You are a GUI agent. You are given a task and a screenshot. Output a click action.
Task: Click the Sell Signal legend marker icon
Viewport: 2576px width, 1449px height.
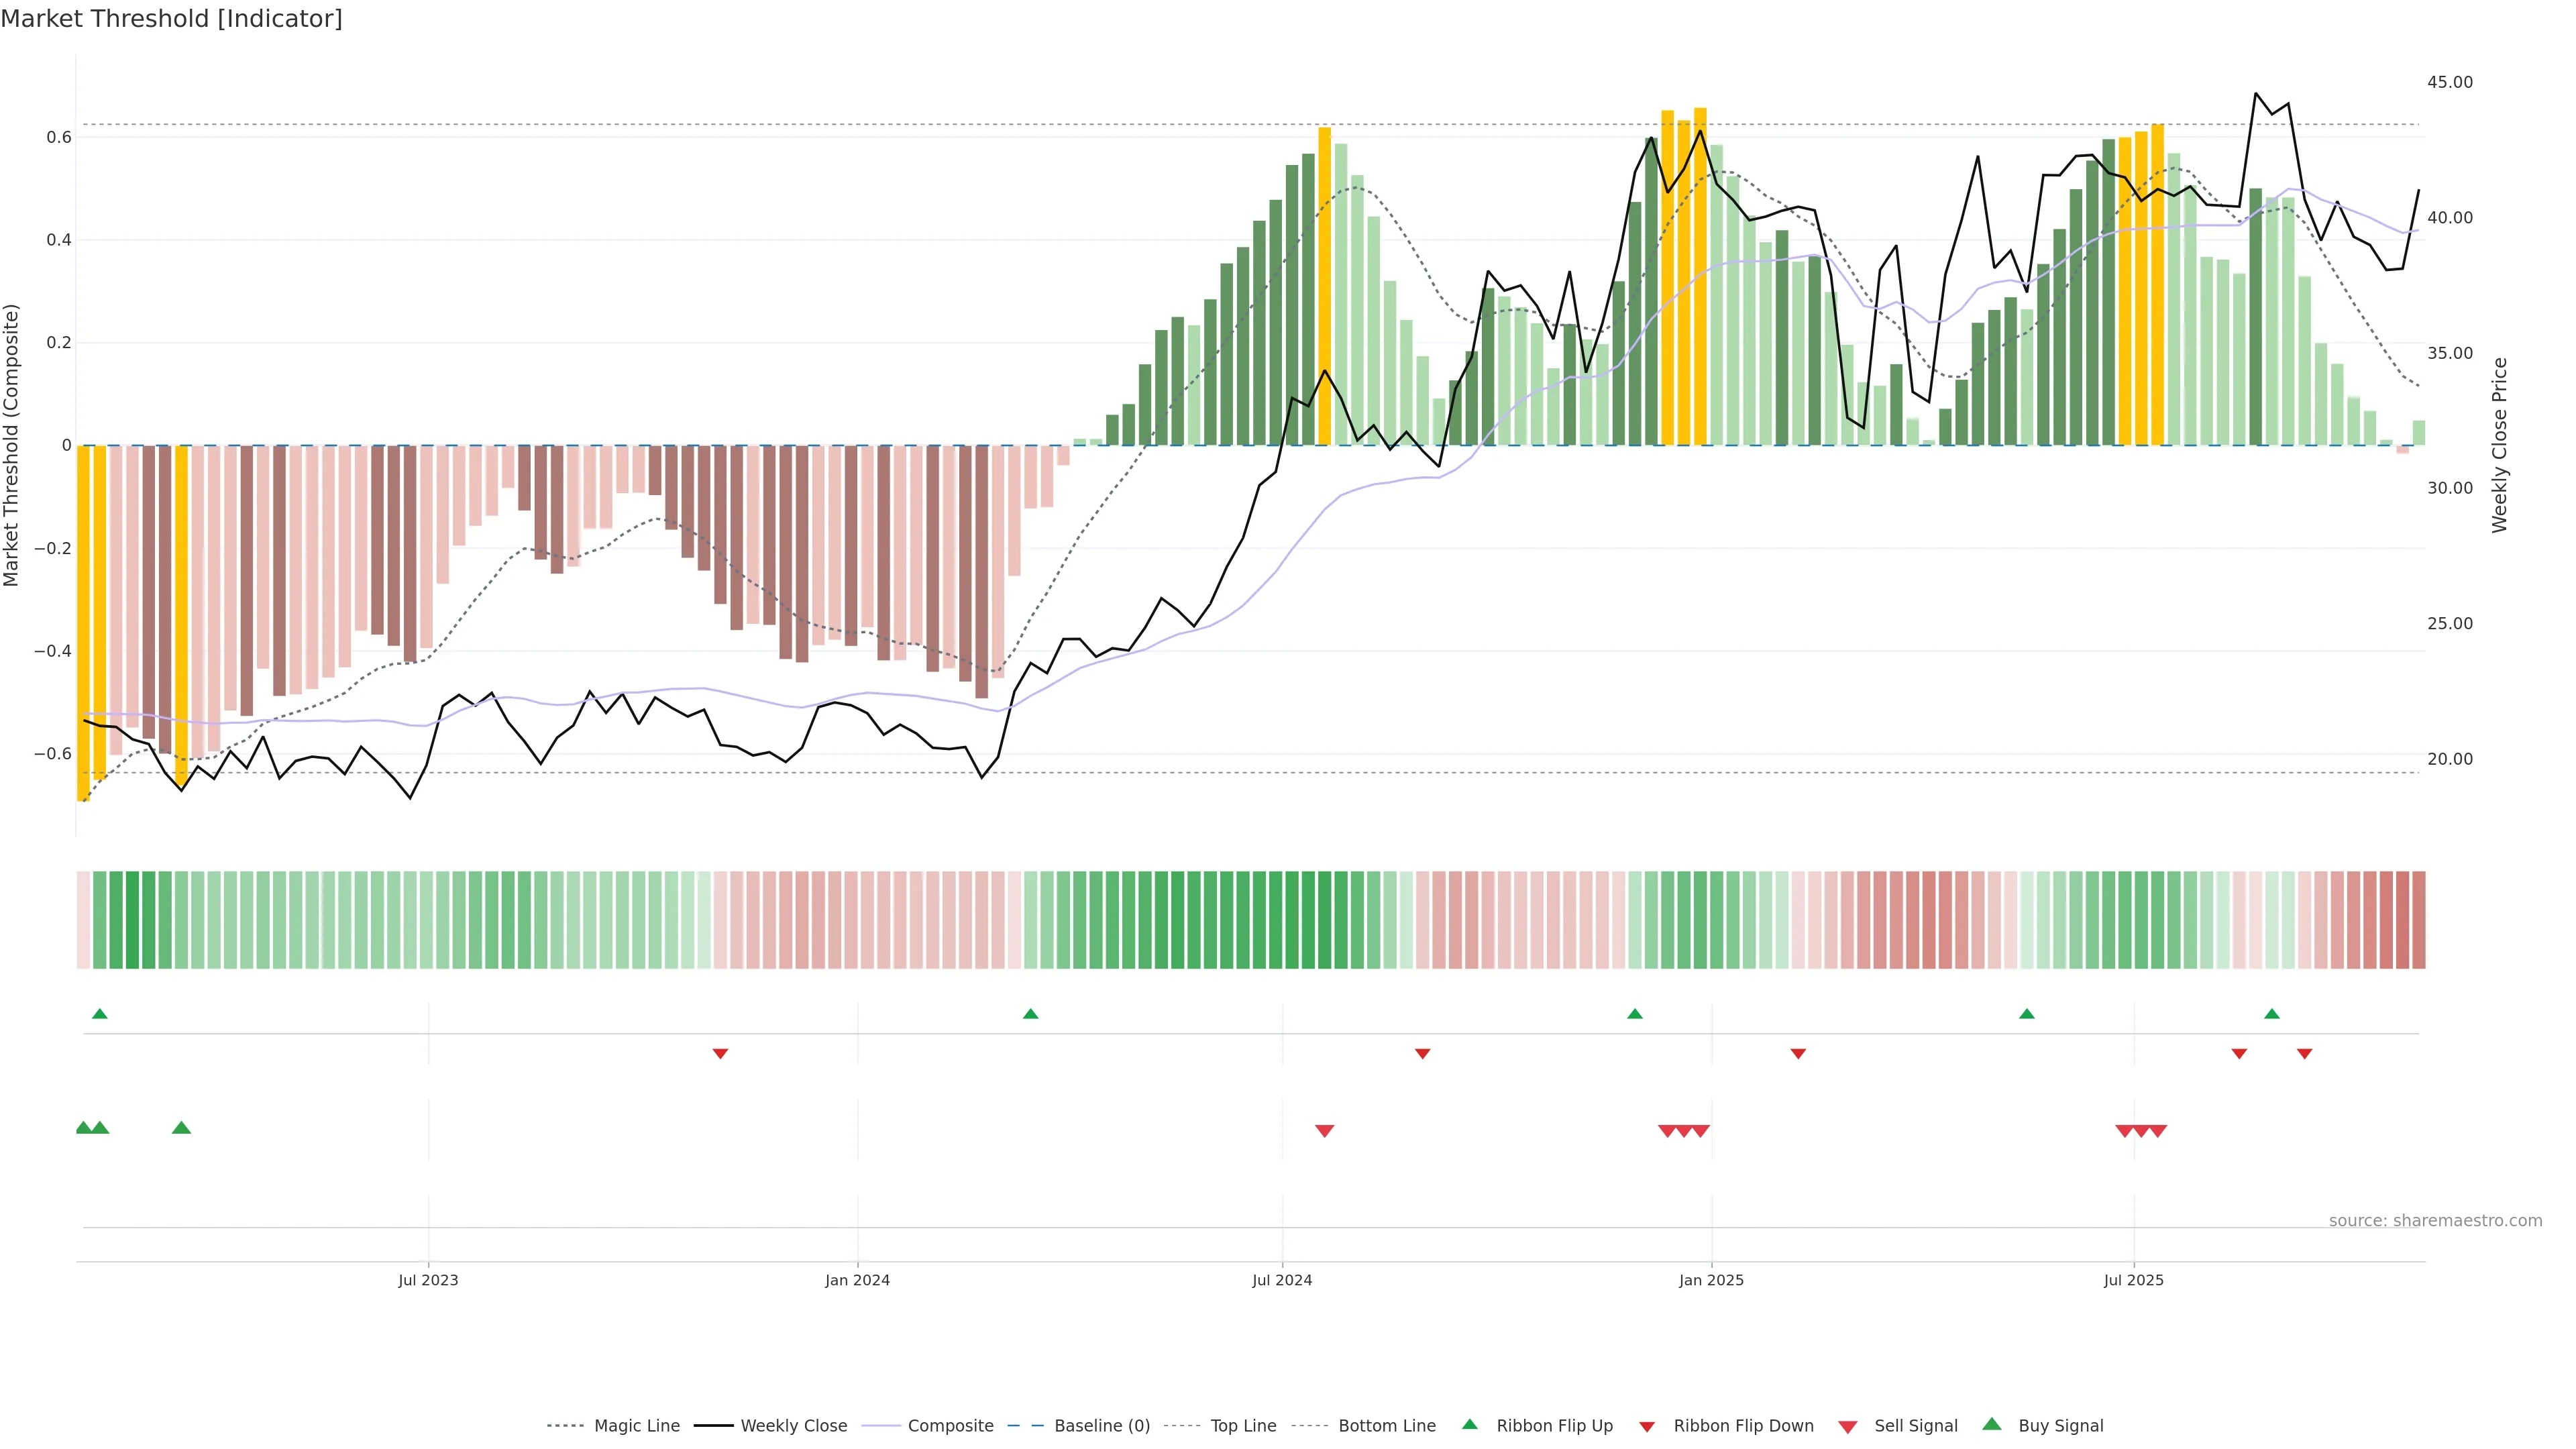point(1847,1426)
